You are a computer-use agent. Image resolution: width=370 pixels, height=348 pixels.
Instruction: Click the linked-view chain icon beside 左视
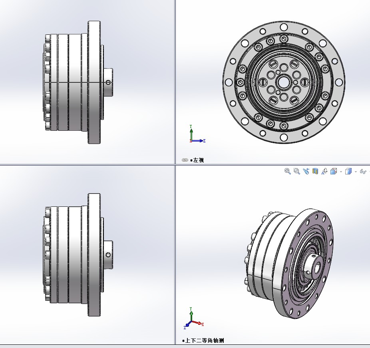click(x=185, y=160)
